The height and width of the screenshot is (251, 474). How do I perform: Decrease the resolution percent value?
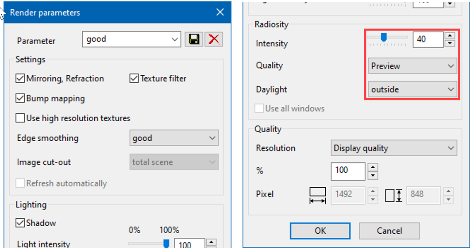click(373, 175)
